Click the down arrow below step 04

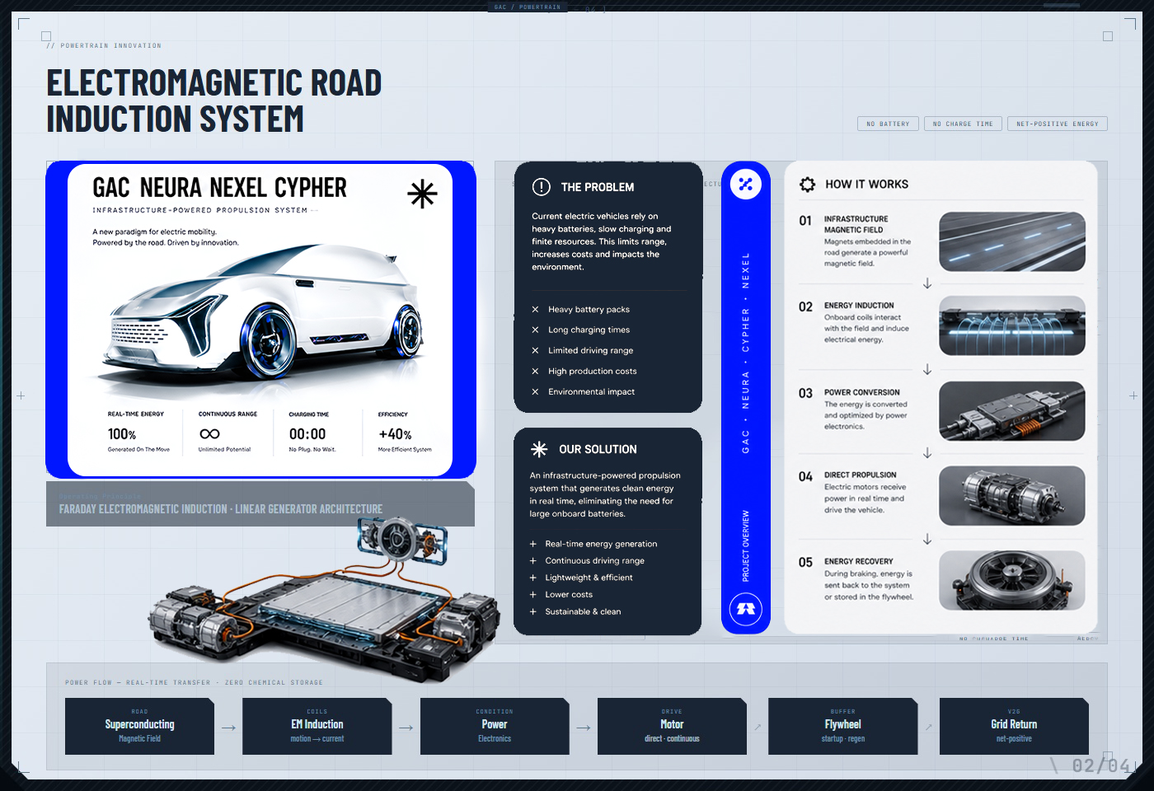click(x=927, y=539)
